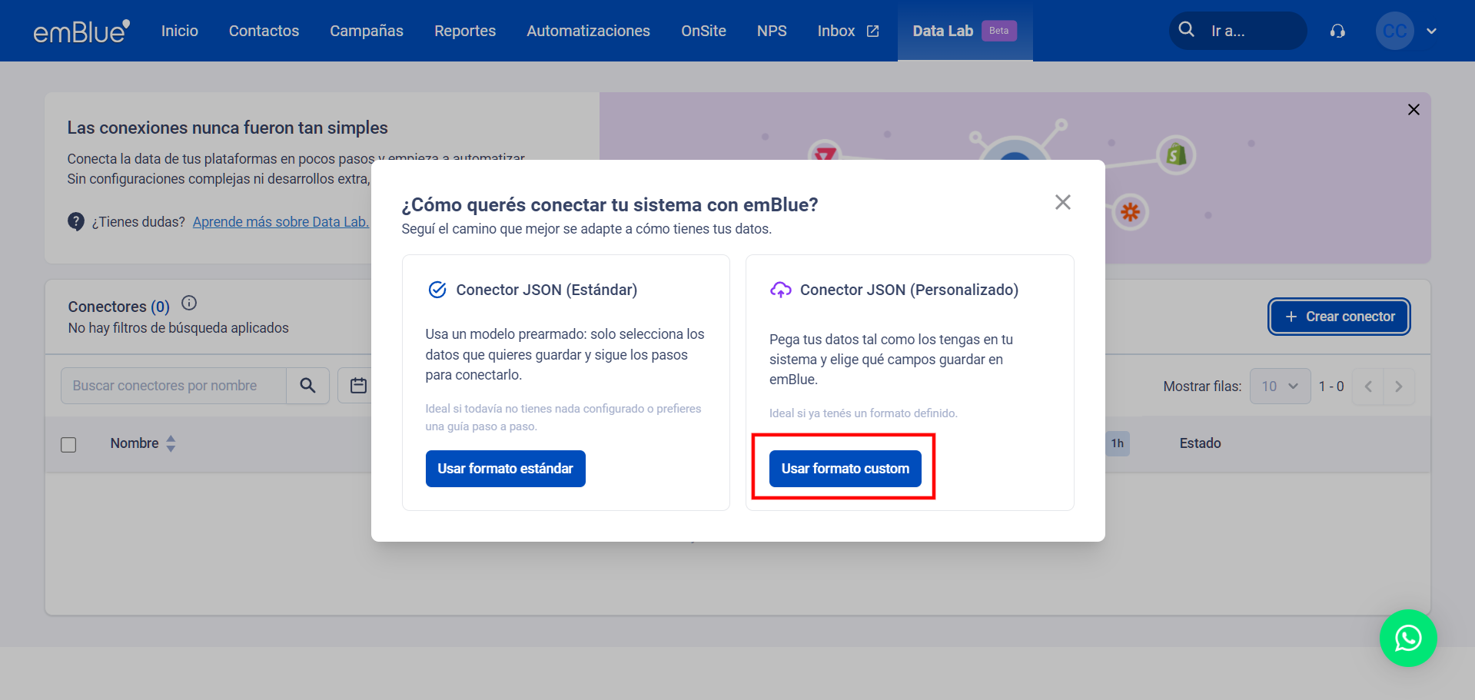
Task: Click Usar formato estándar button
Action: click(x=505, y=469)
